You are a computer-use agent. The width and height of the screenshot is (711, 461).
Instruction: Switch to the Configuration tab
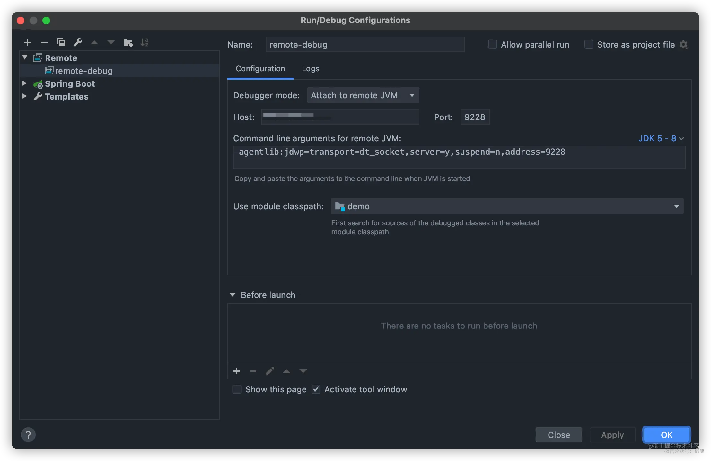click(260, 69)
